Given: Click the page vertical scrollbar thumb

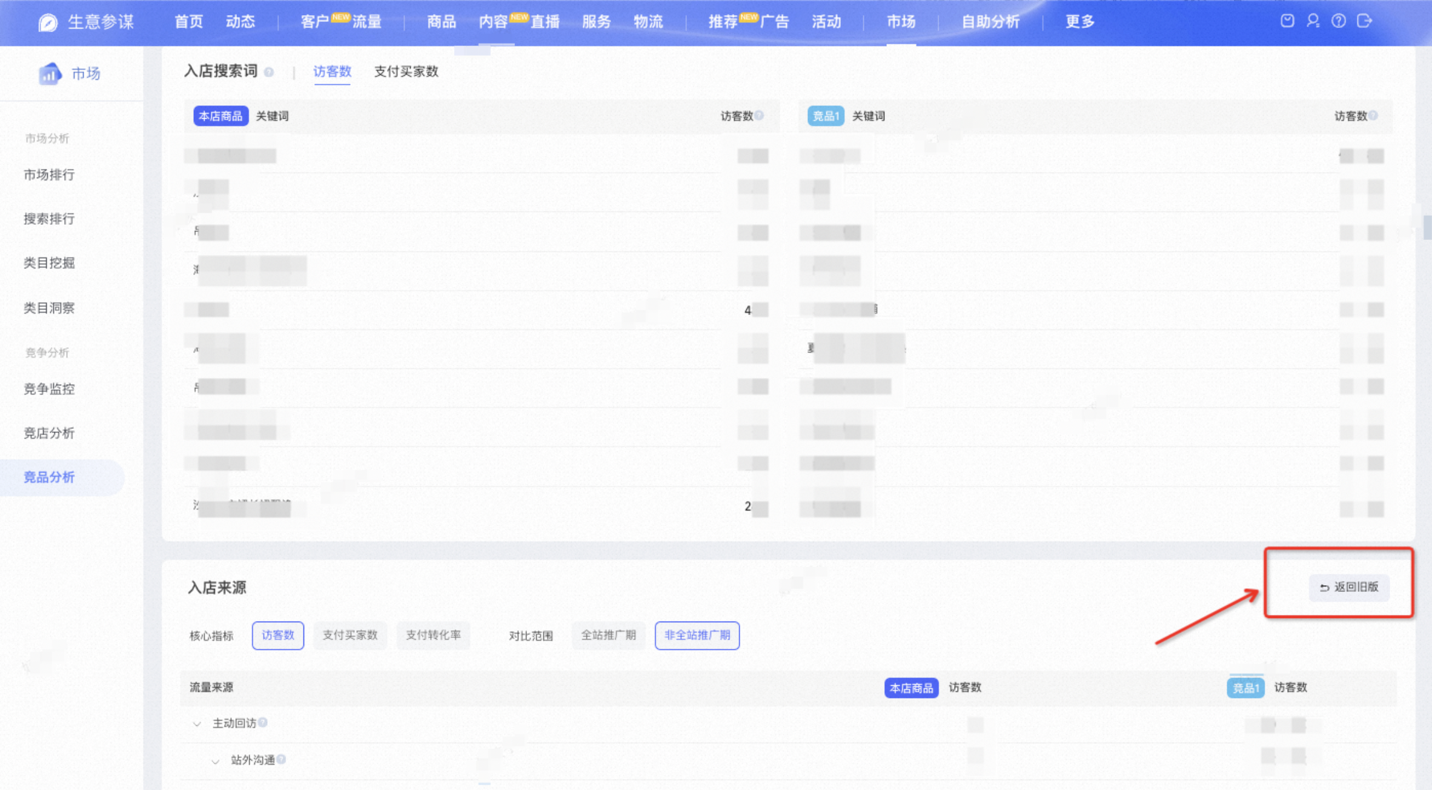Looking at the screenshot, I should 1427,227.
